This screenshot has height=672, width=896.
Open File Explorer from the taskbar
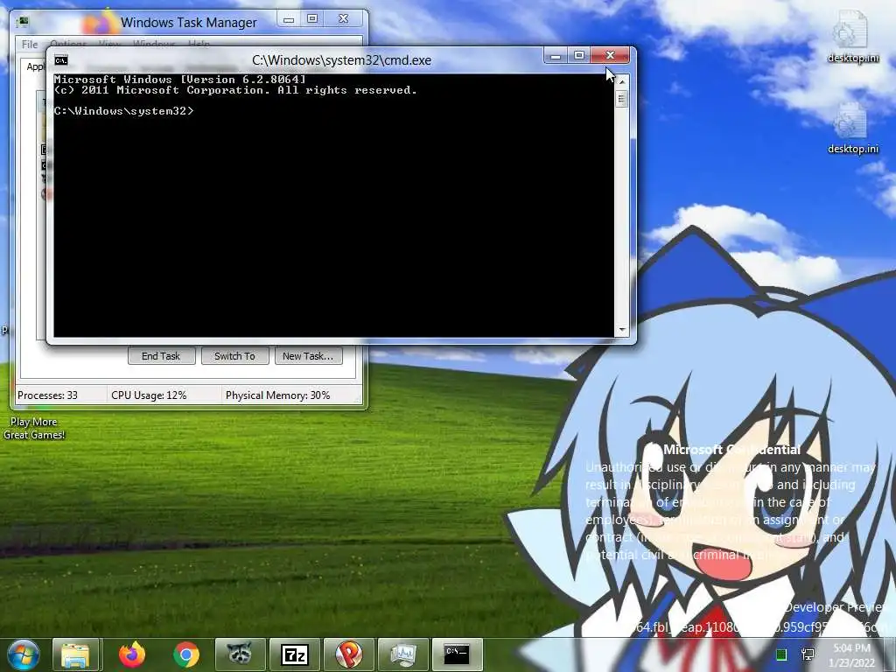(x=76, y=654)
